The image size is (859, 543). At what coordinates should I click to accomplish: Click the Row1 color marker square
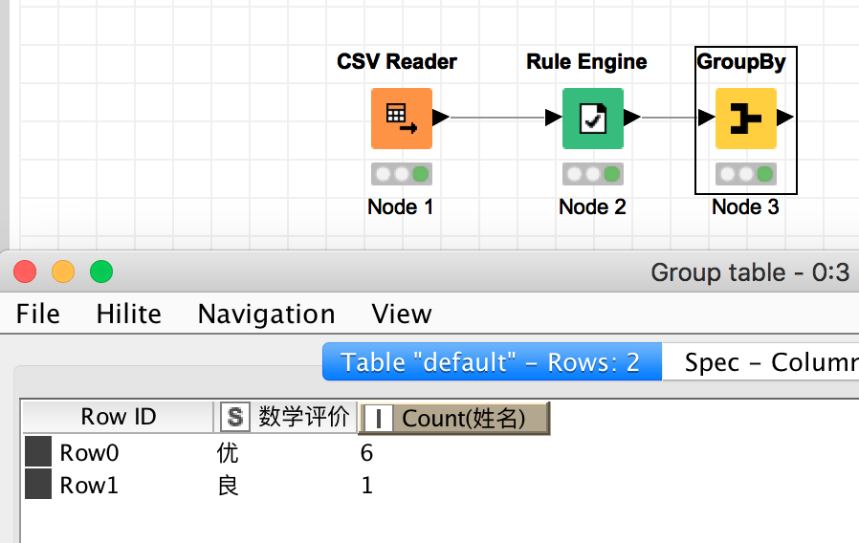point(38,484)
